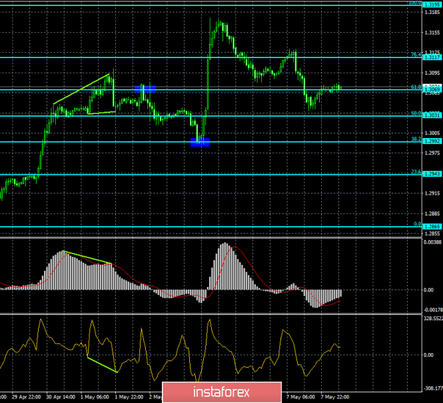
Task: Click the 1.3185 price axis value
Action: pos(432,13)
